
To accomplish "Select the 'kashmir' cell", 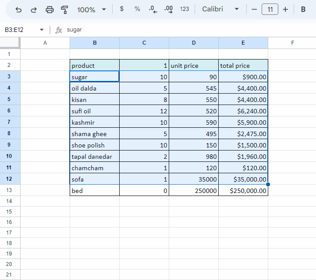I will point(95,122).
